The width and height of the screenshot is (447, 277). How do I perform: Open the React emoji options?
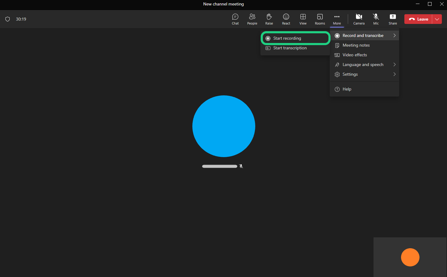[x=286, y=19]
